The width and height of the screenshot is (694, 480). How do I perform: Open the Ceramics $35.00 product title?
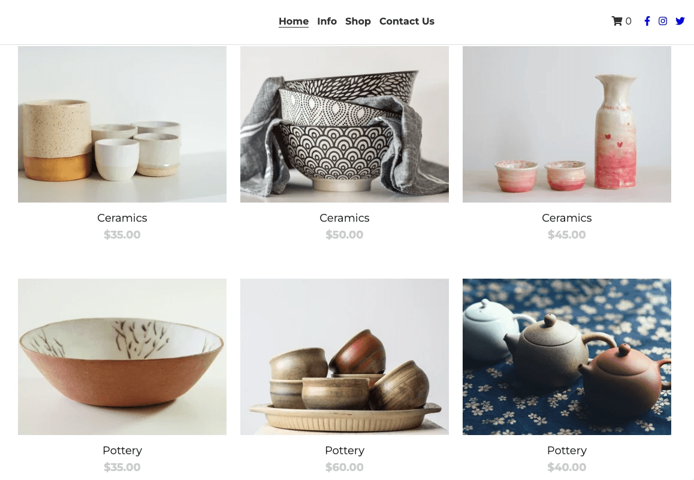pos(122,218)
